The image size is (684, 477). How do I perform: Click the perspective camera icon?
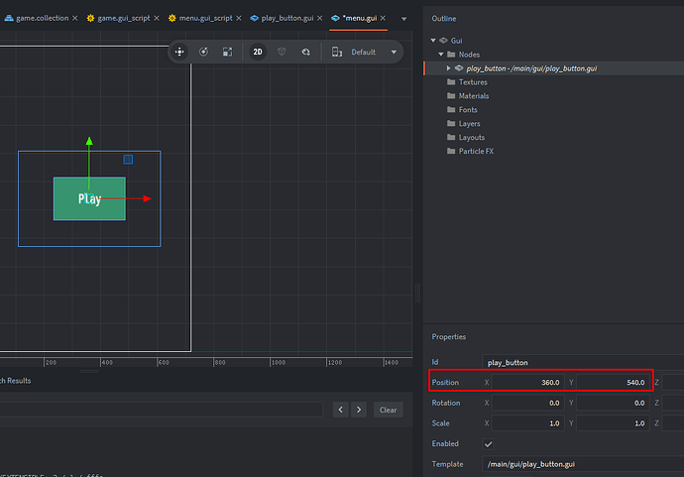coord(283,52)
